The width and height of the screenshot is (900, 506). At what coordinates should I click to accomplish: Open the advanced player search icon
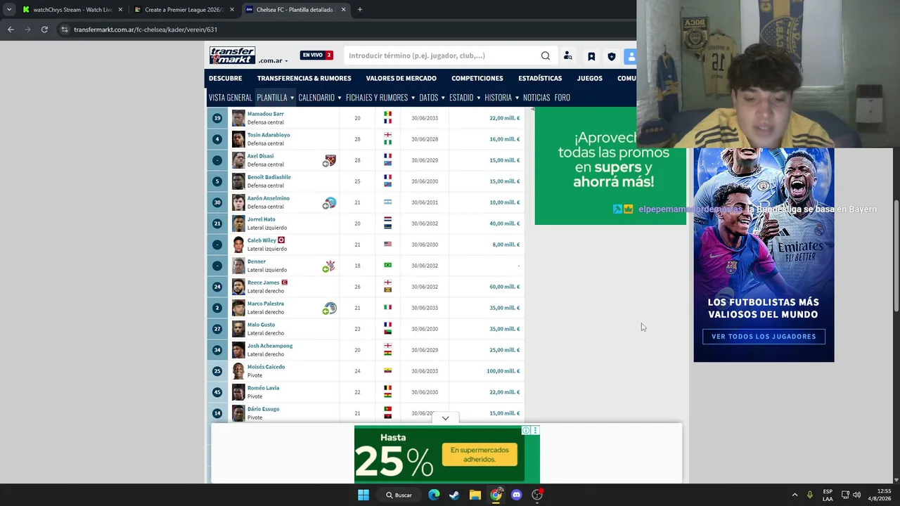pos(568,56)
